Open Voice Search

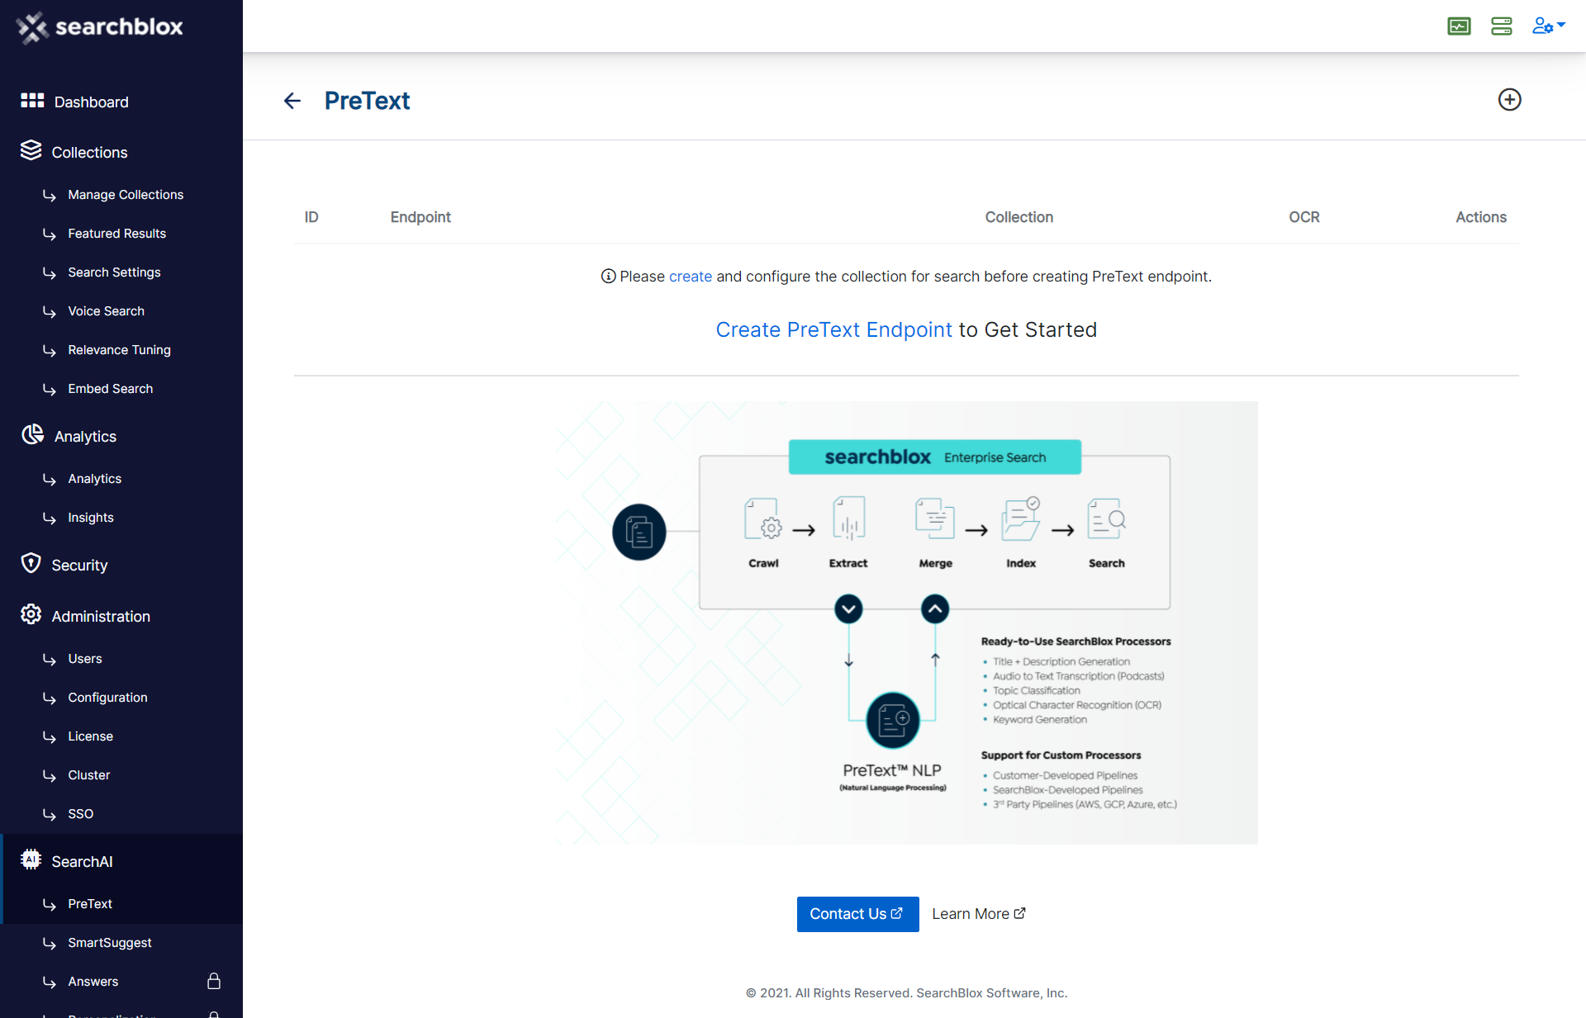coord(106,311)
